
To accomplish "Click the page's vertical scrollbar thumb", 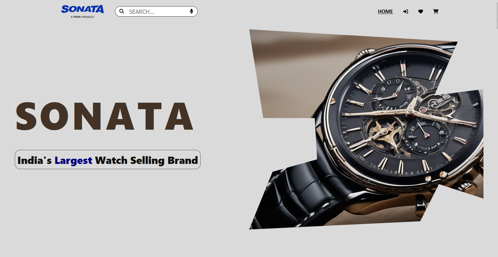I will (497, 14).
